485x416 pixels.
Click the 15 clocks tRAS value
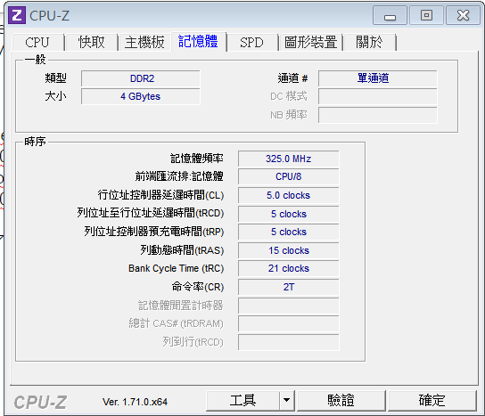coord(289,250)
